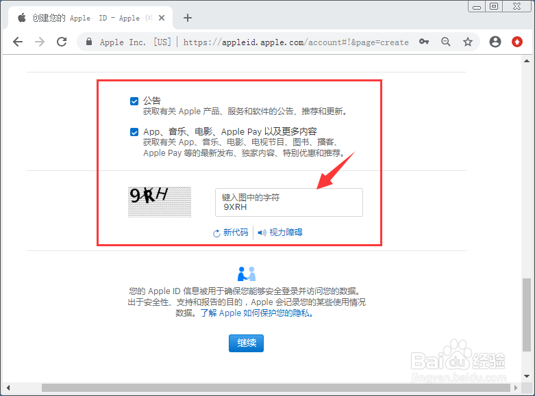Click the captcha image 9XRH
This screenshot has width=535, height=396.
click(x=160, y=202)
